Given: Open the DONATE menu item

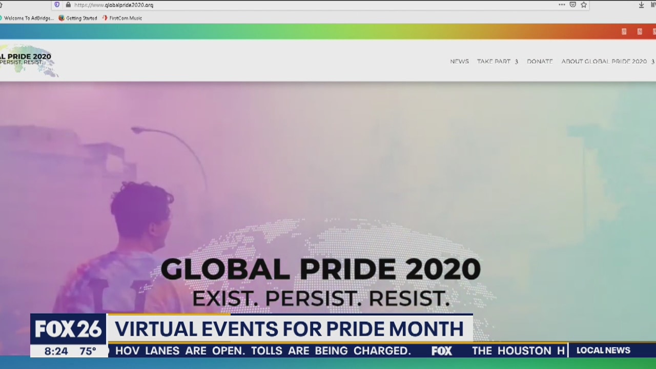Looking at the screenshot, I should [540, 61].
